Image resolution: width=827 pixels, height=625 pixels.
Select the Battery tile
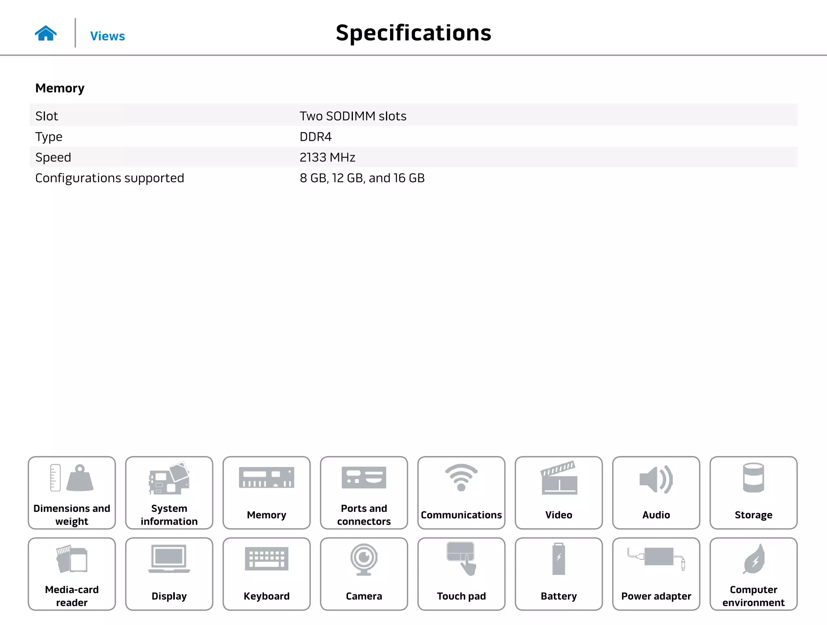point(558,574)
